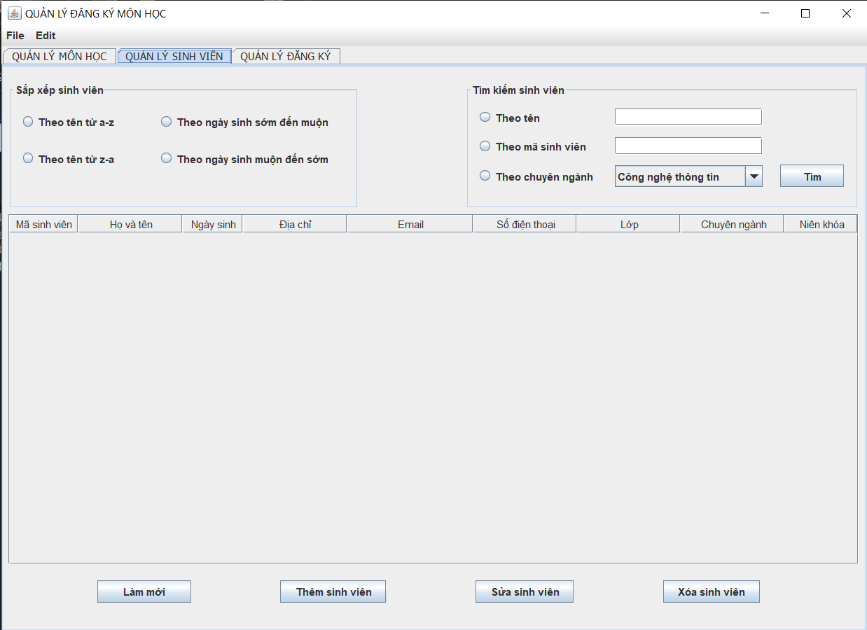The width and height of the screenshot is (867, 630).
Task: Click the 'Niên khóa' column header
Action: 821,224
